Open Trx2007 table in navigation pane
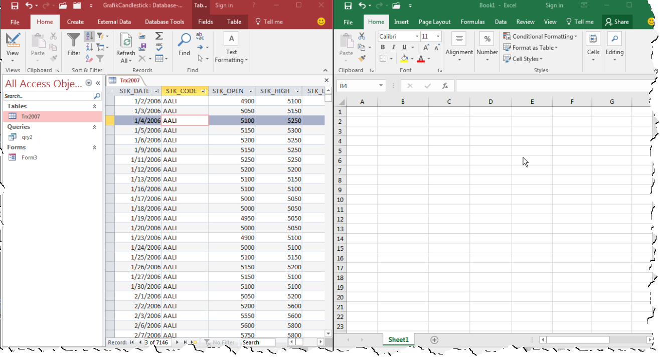This screenshot has width=660, height=357. click(52, 116)
